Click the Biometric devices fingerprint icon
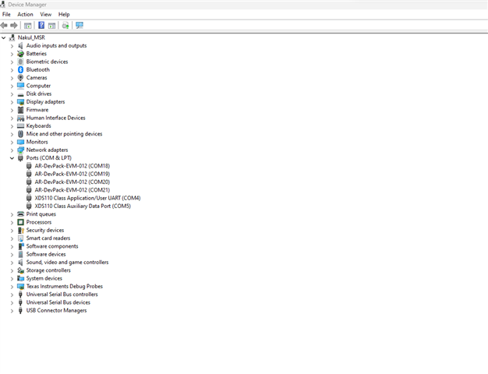Image resolution: width=488 pixels, height=374 pixels. (x=20, y=62)
